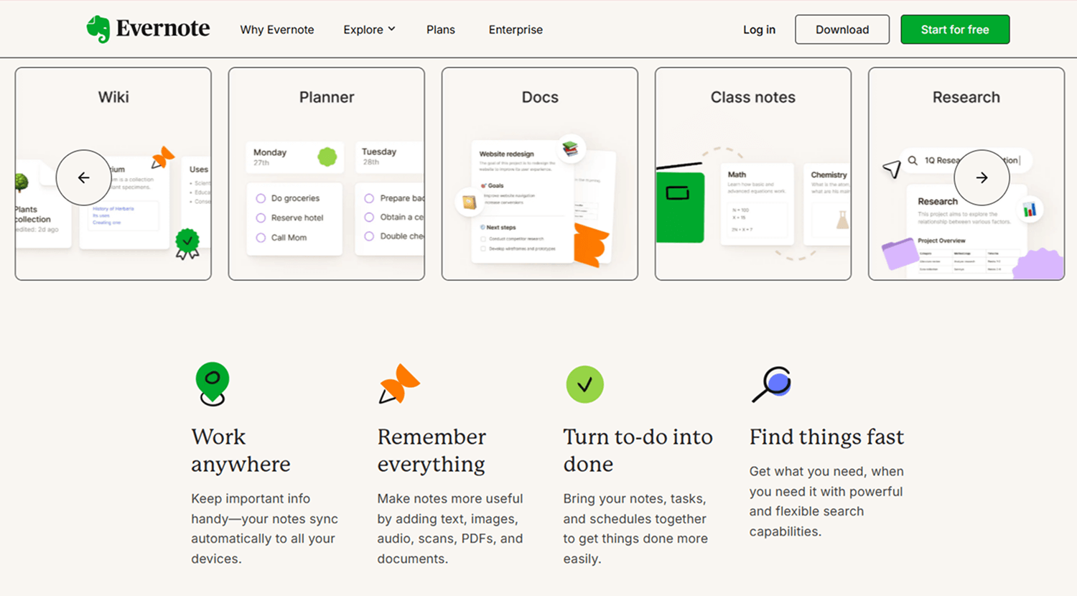Click the tree icon in the Wiki card
Screen dimensions: 1077x596
22,182
